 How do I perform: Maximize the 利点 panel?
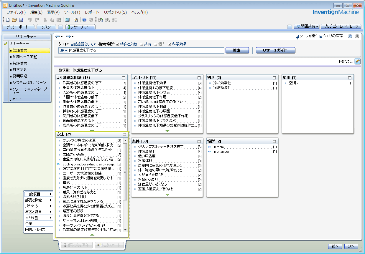(274, 78)
